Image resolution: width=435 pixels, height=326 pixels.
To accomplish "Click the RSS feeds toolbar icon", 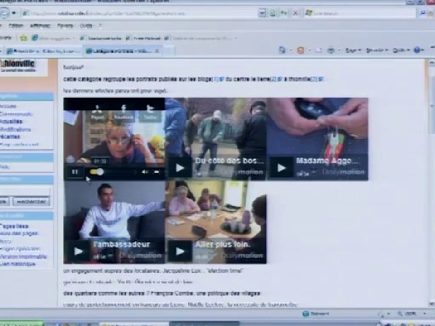I will 301,50.
